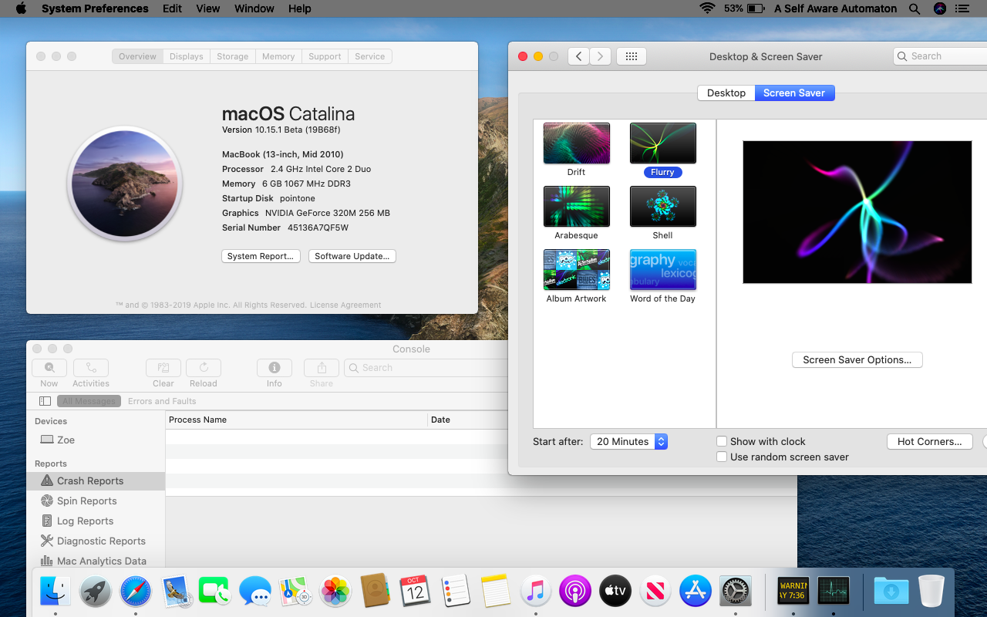Open the Help menu

(299, 8)
